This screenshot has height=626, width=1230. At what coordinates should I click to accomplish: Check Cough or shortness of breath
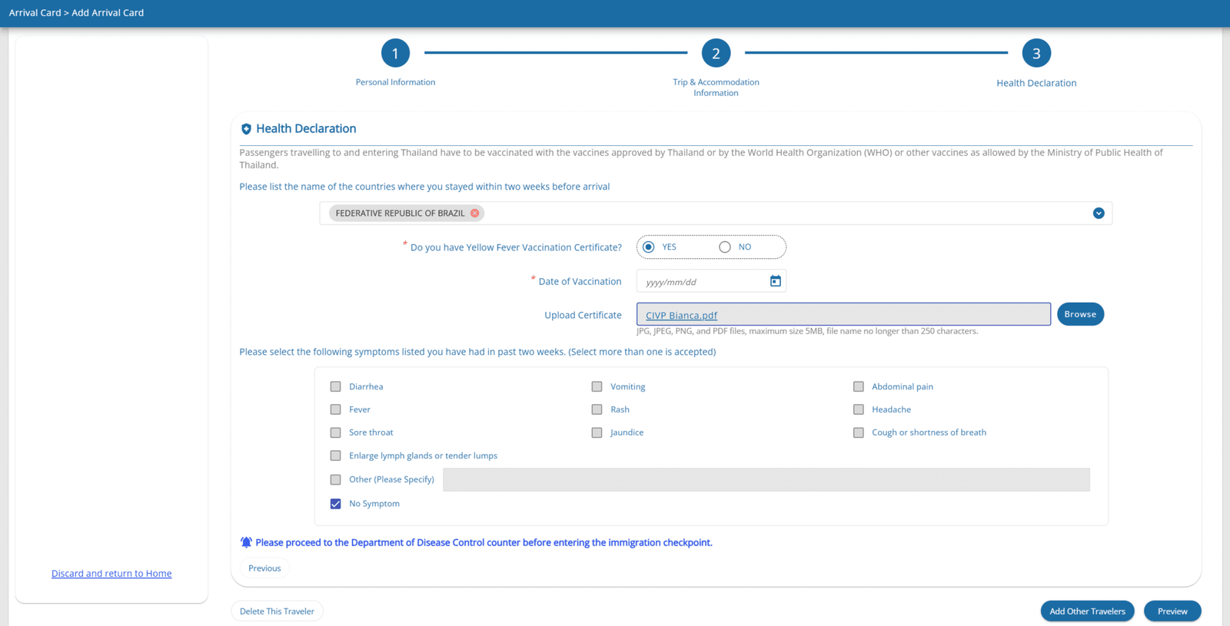859,432
